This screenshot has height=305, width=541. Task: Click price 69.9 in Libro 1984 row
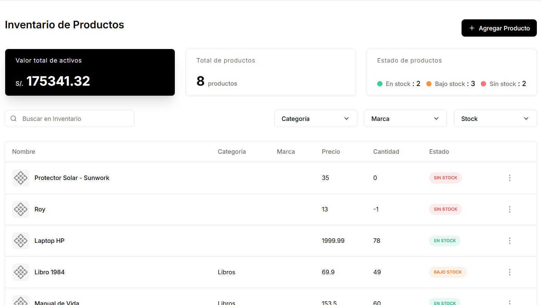(328, 272)
